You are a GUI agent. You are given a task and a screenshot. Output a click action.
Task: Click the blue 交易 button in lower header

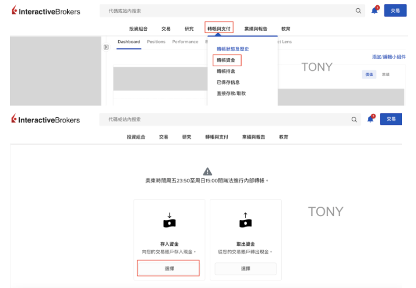[391, 119]
